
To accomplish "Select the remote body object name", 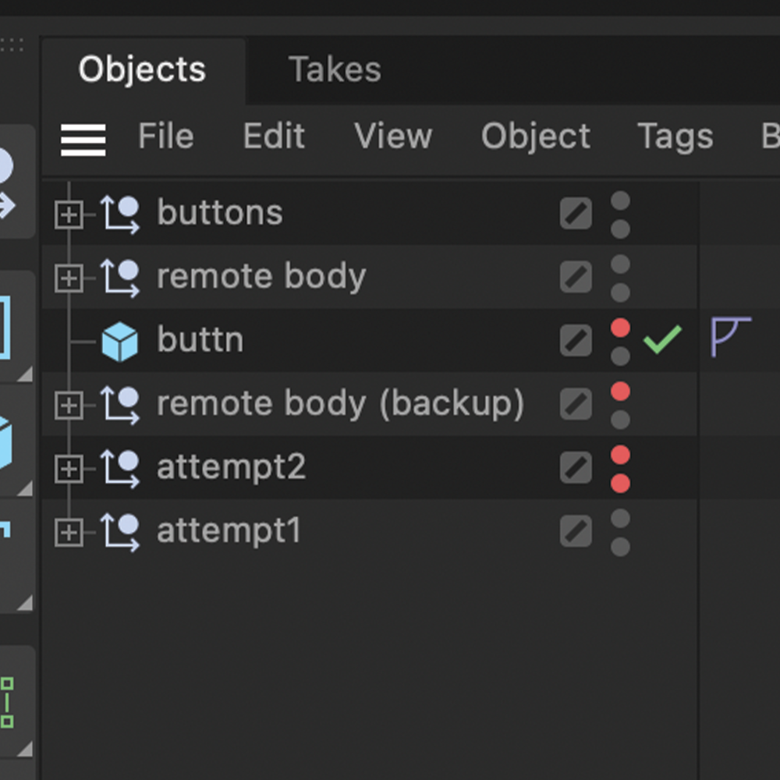I will point(261,276).
